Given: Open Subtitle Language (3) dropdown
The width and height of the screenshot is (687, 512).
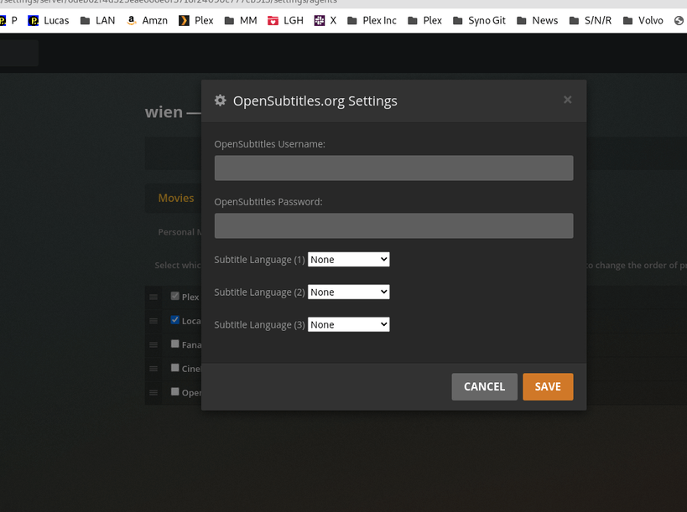Looking at the screenshot, I should coord(349,324).
